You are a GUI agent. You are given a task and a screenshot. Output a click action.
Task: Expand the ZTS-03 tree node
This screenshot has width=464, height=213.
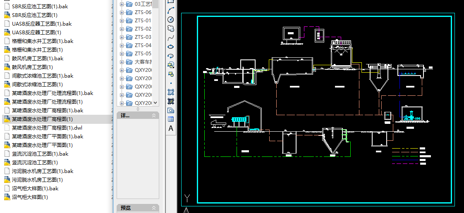coord(122,37)
